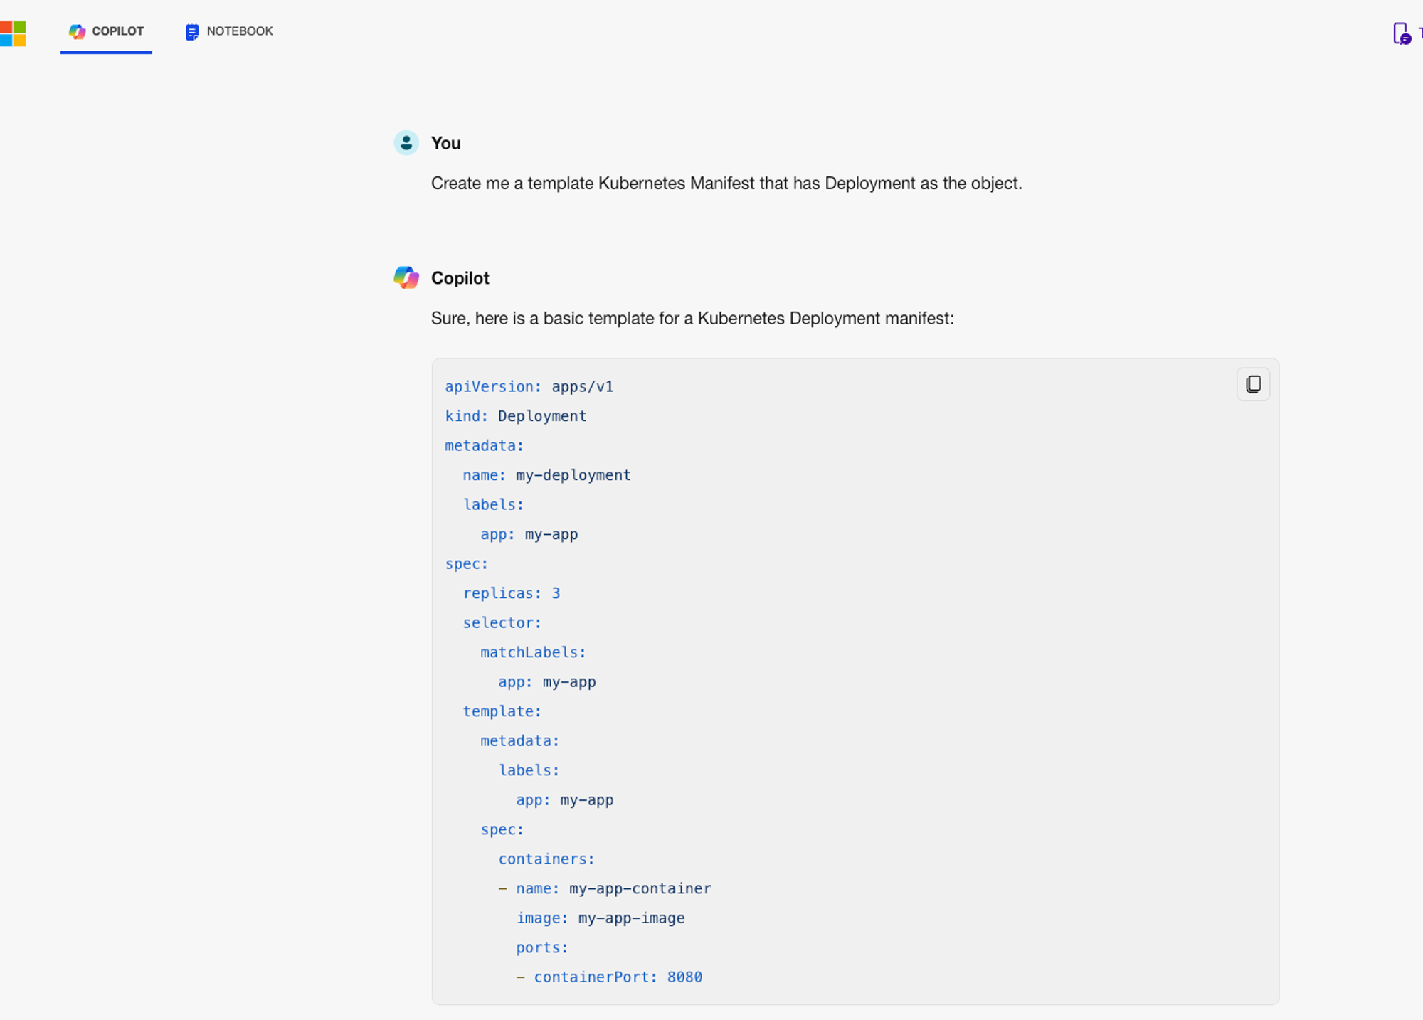Image resolution: width=1423 pixels, height=1020 pixels.
Task: Click the 'matchLabels:' code line
Action: 533,652
